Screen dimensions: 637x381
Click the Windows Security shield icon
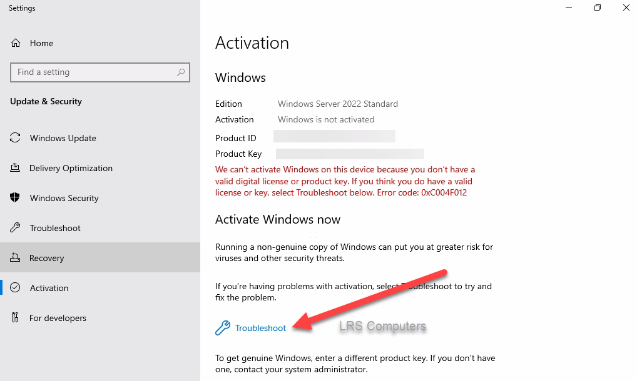coord(16,198)
